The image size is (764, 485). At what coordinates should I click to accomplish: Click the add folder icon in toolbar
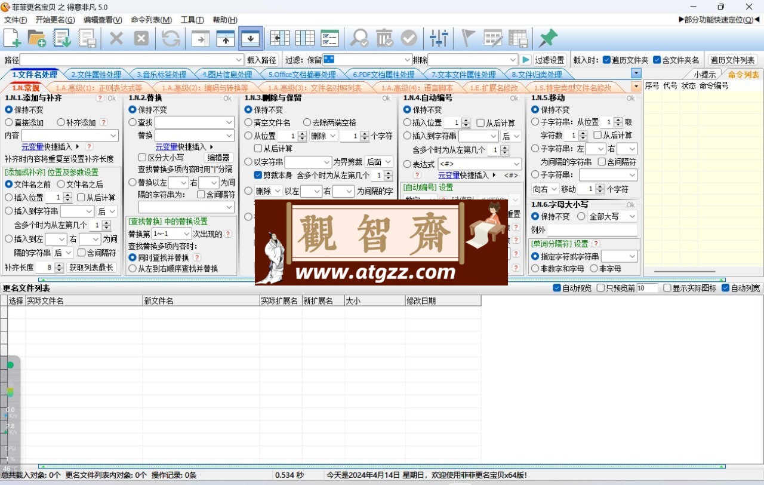pyautogui.click(x=37, y=38)
